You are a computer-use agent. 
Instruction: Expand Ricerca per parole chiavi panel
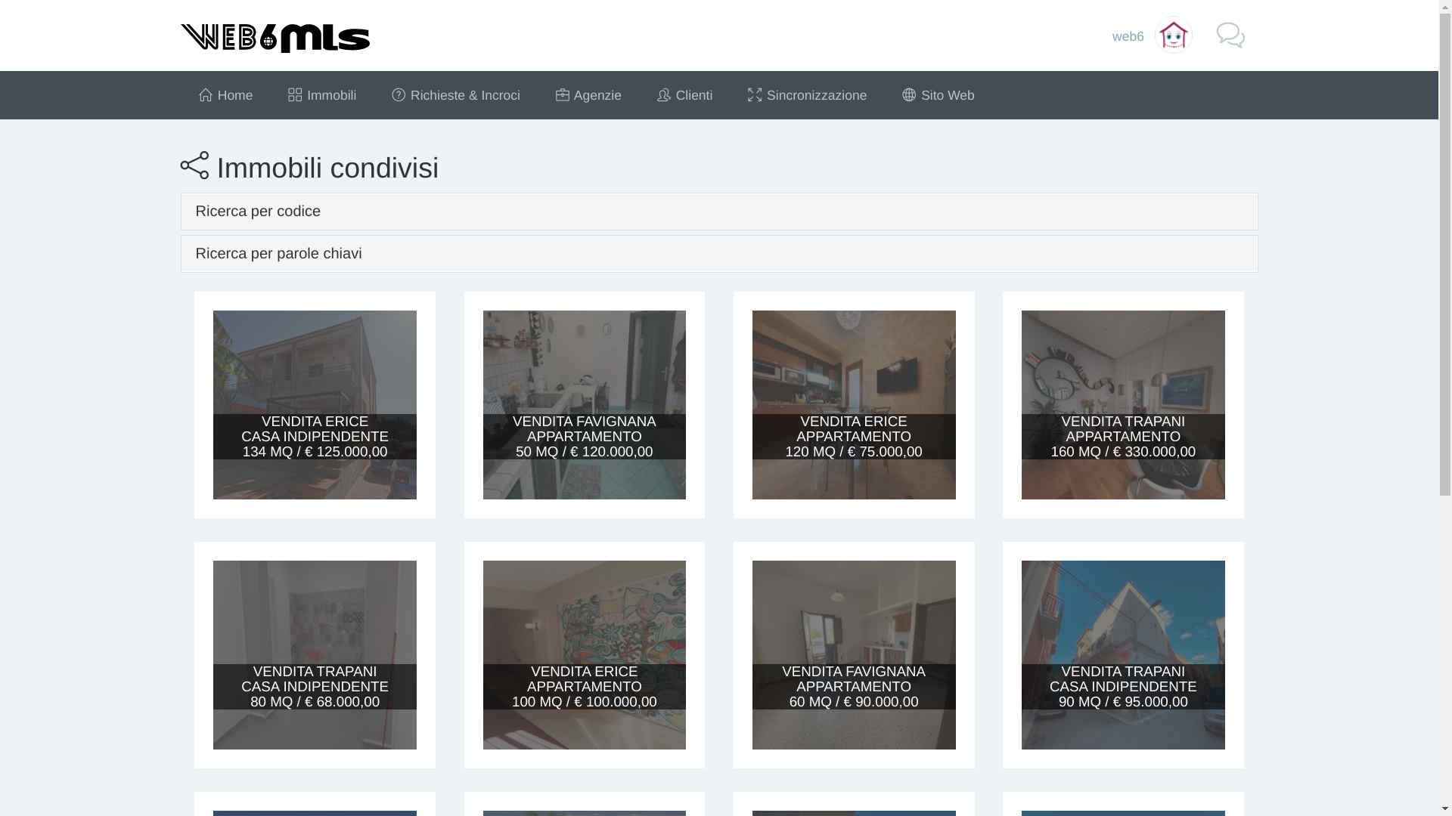click(x=719, y=254)
